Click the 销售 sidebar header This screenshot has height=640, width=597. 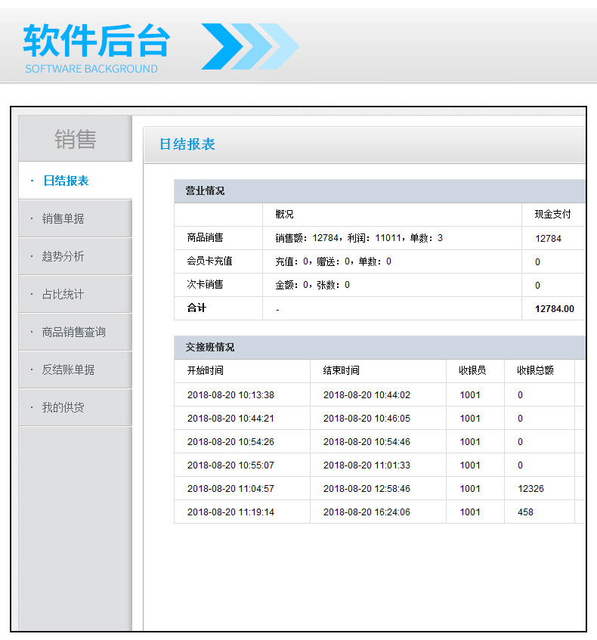75,139
